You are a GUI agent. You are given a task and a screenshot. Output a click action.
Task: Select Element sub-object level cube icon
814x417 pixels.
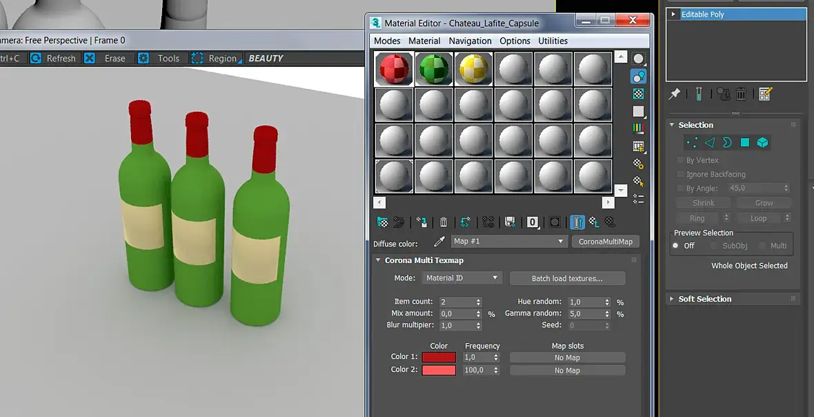[x=762, y=142]
